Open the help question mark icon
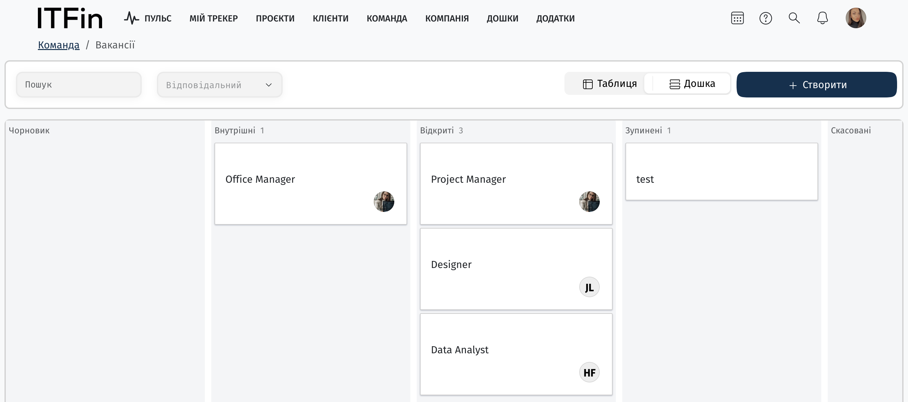 click(x=765, y=18)
